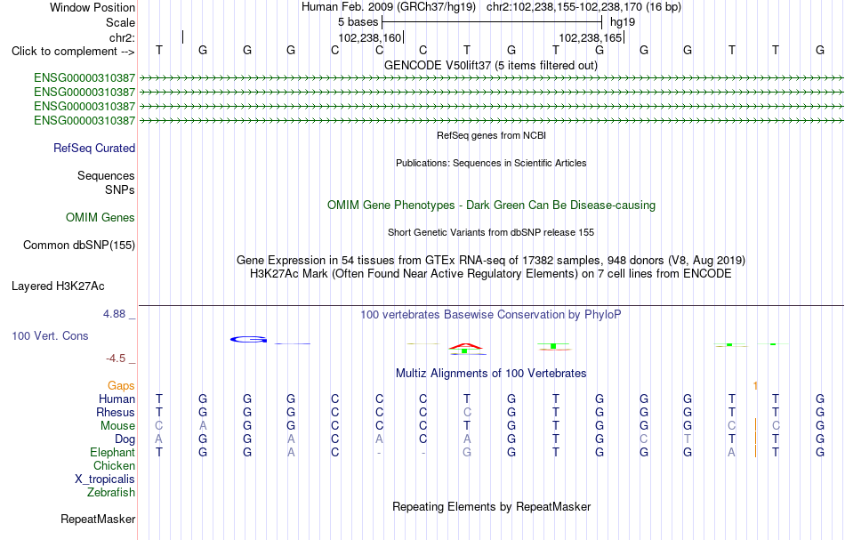The image size is (845, 540).
Task: Select the 'Elephant' alignment row label
Action: [x=113, y=452]
